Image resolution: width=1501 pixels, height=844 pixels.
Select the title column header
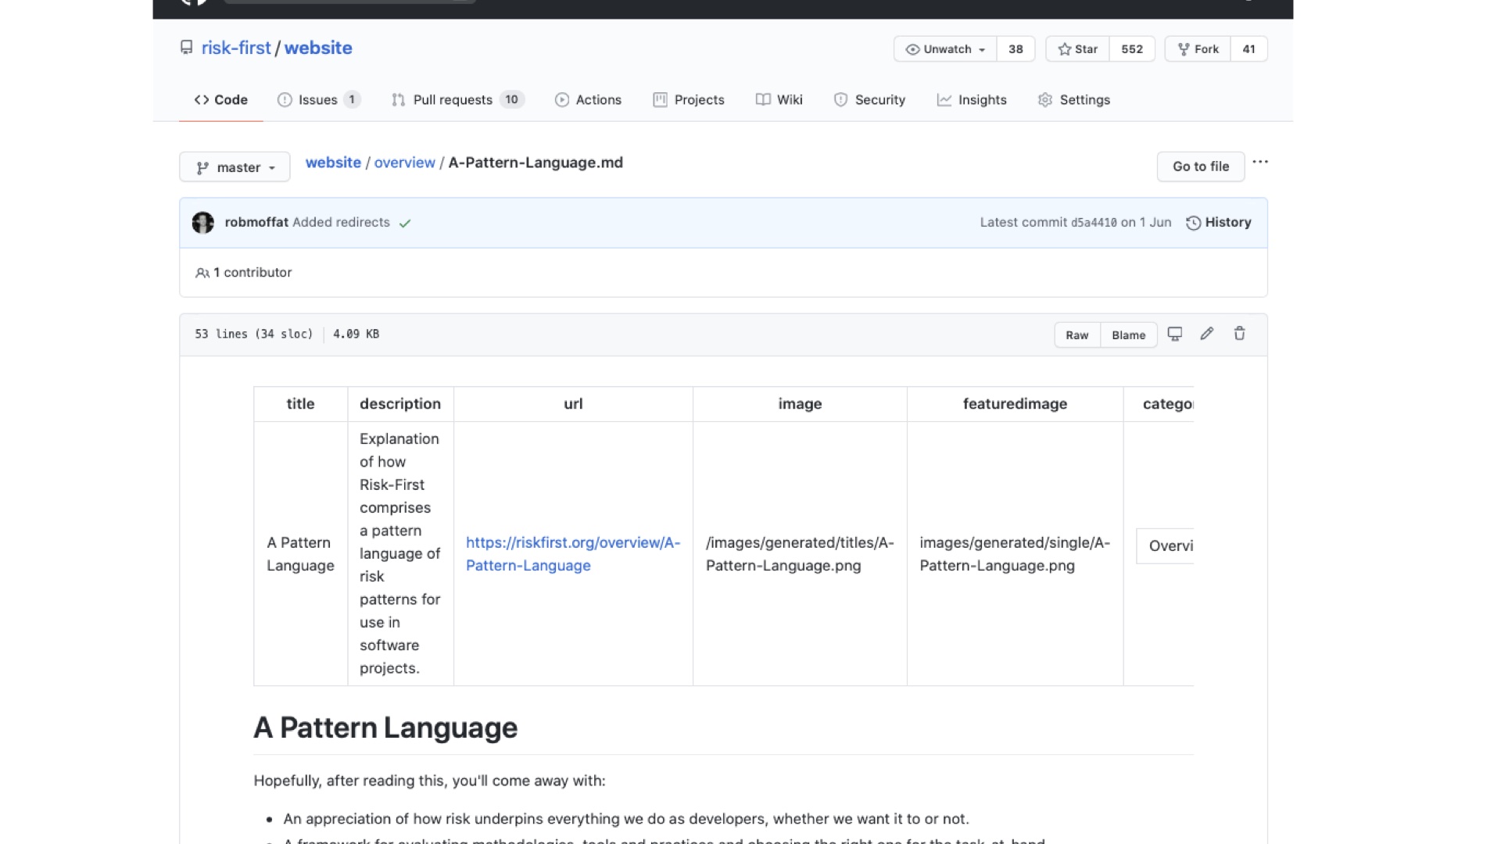click(x=300, y=404)
